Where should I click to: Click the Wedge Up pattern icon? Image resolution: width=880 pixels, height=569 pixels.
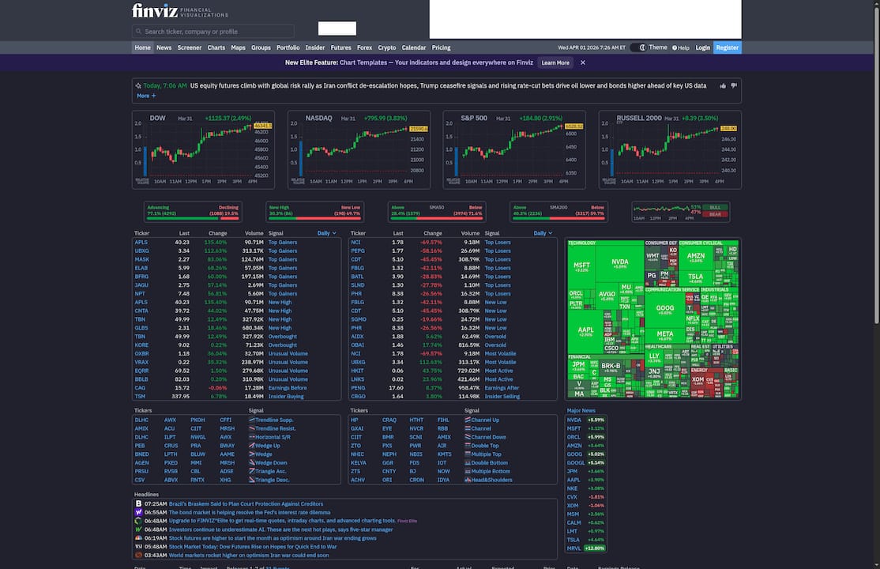click(x=252, y=446)
